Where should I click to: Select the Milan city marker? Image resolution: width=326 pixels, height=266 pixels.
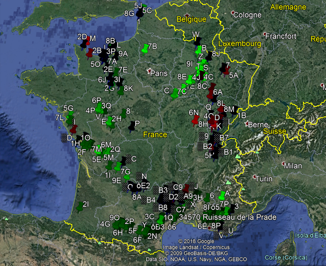point(284,164)
